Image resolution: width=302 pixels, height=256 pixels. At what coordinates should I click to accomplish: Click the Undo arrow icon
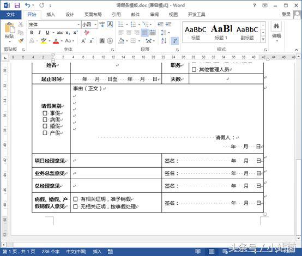pyautogui.click(x=28, y=5)
